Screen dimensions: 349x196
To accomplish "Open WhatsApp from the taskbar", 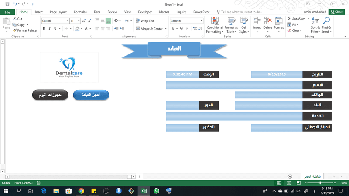I will point(156,191).
